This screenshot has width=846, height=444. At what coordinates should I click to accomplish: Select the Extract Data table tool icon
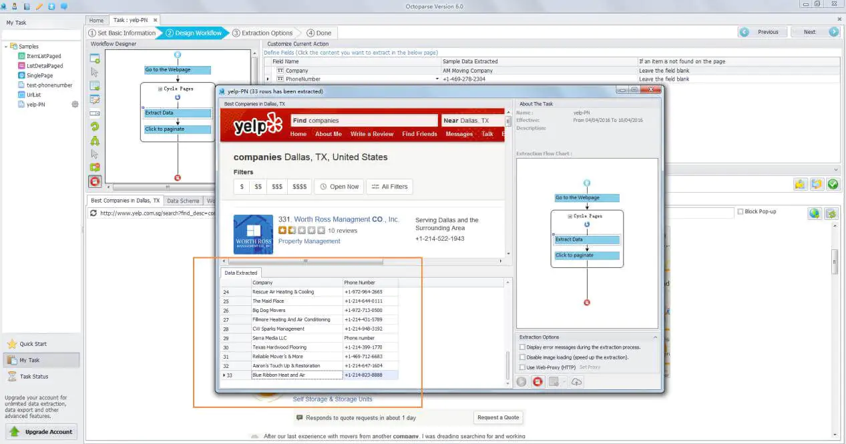click(95, 86)
